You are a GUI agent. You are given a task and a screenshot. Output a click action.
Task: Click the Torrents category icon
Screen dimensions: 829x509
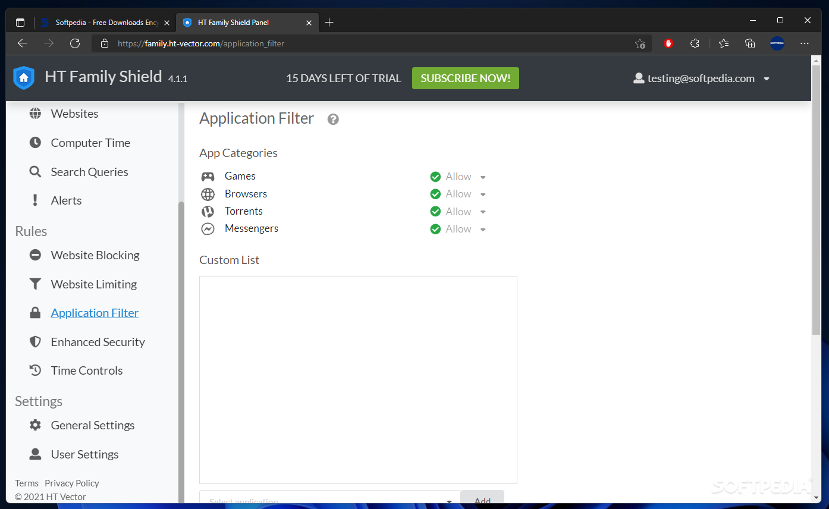coord(208,212)
